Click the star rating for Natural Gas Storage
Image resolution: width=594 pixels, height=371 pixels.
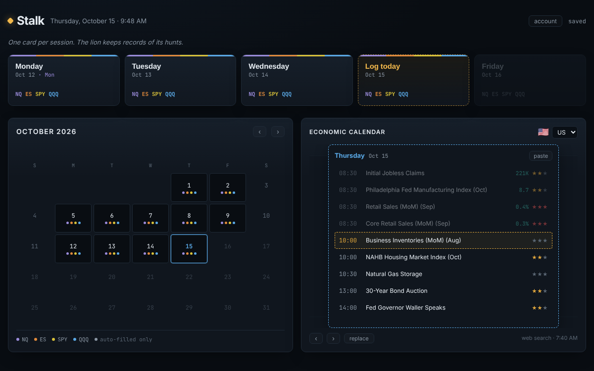pyautogui.click(x=540, y=274)
